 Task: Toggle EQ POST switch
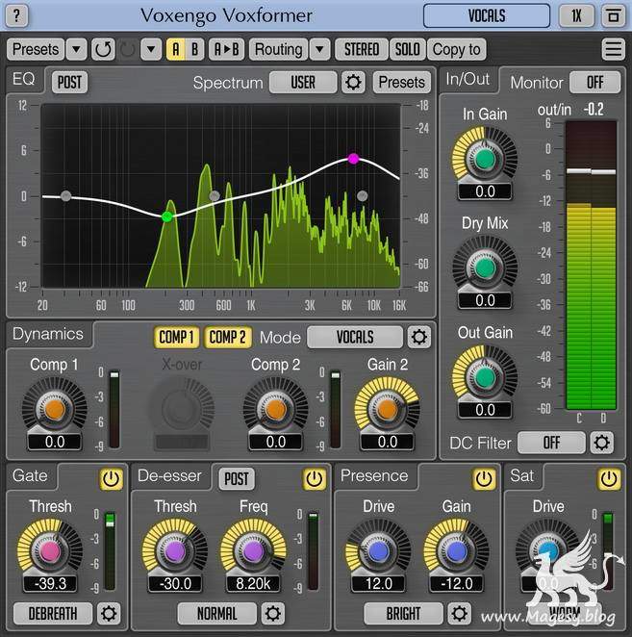pyautogui.click(x=69, y=83)
